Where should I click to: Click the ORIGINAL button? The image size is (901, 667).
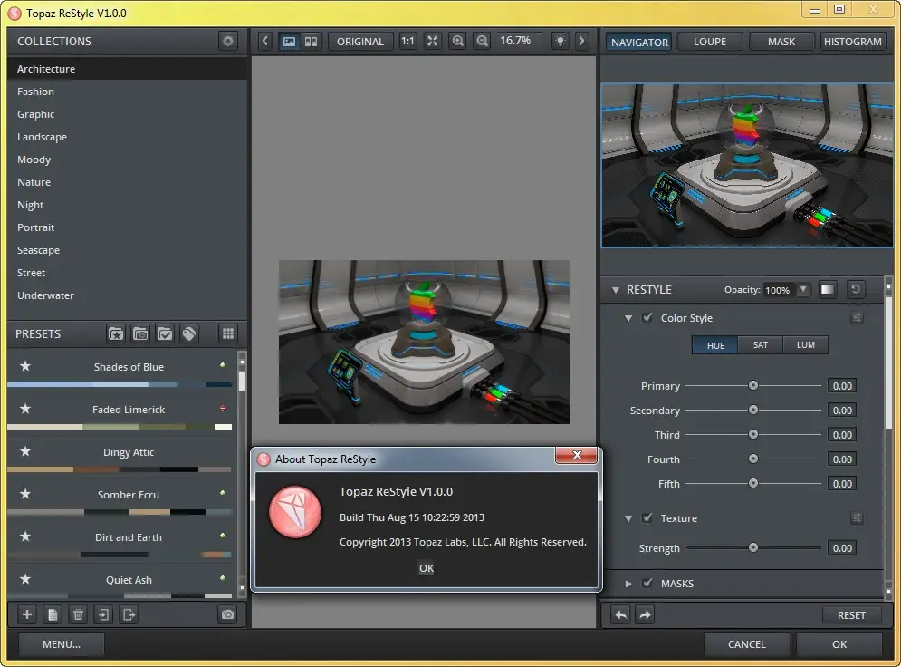[359, 42]
